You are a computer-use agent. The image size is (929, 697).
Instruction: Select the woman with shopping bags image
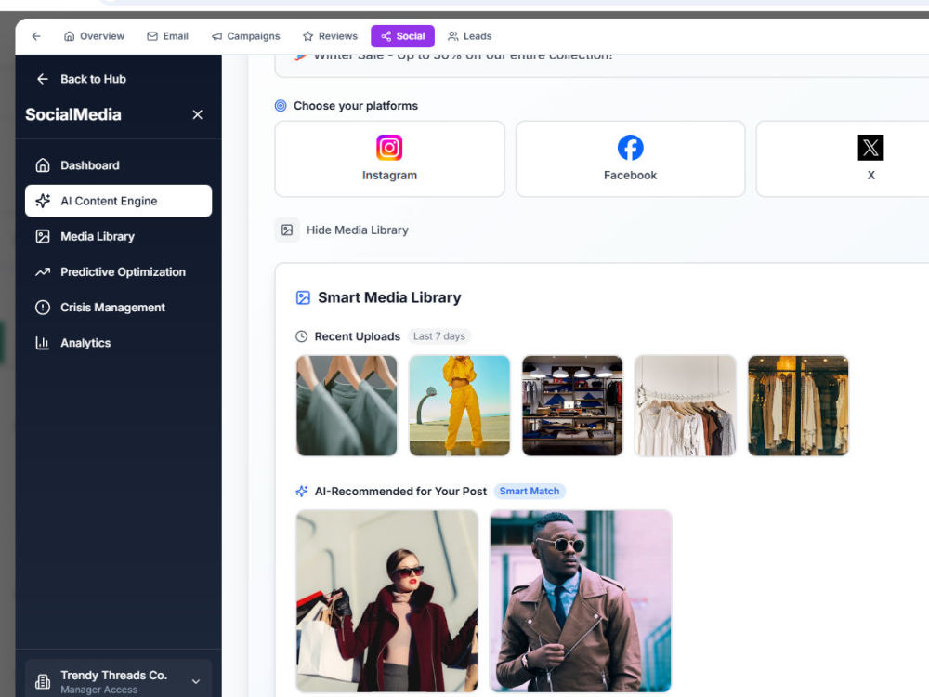click(x=386, y=601)
